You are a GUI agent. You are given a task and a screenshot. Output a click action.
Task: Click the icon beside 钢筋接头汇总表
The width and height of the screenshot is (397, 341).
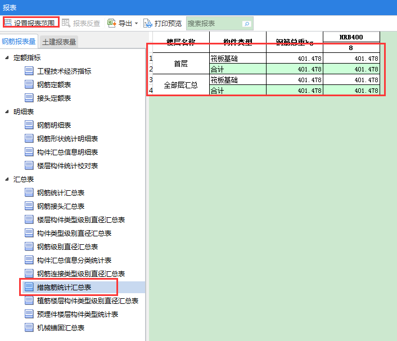point(29,206)
